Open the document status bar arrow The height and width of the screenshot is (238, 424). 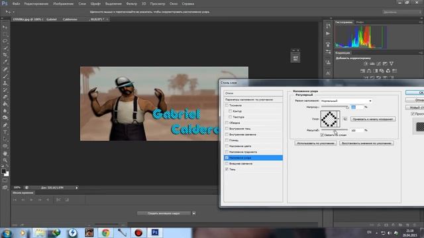tap(77, 188)
